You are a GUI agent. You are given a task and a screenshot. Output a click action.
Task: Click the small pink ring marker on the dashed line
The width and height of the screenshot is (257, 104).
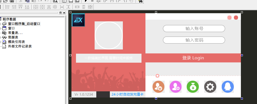(x=157, y=76)
